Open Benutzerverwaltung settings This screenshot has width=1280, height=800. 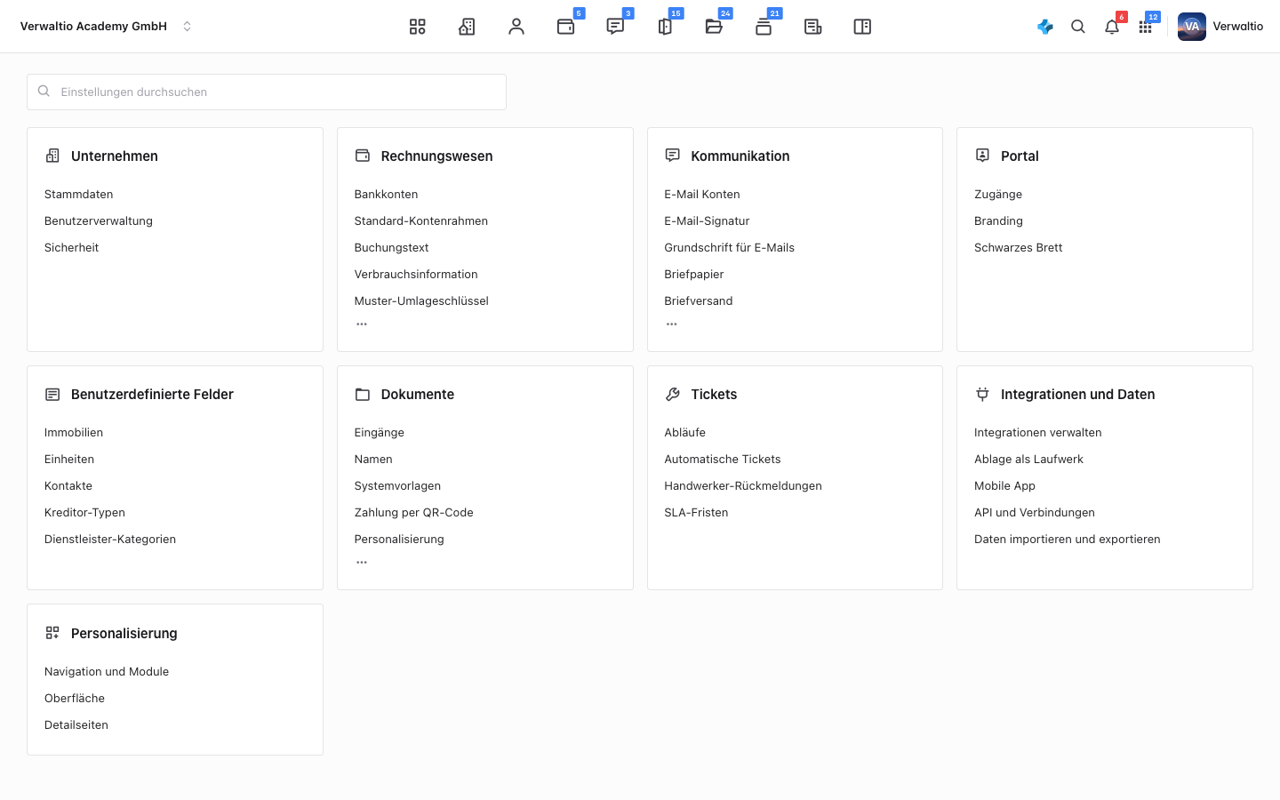pyautogui.click(x=99, y=221)
